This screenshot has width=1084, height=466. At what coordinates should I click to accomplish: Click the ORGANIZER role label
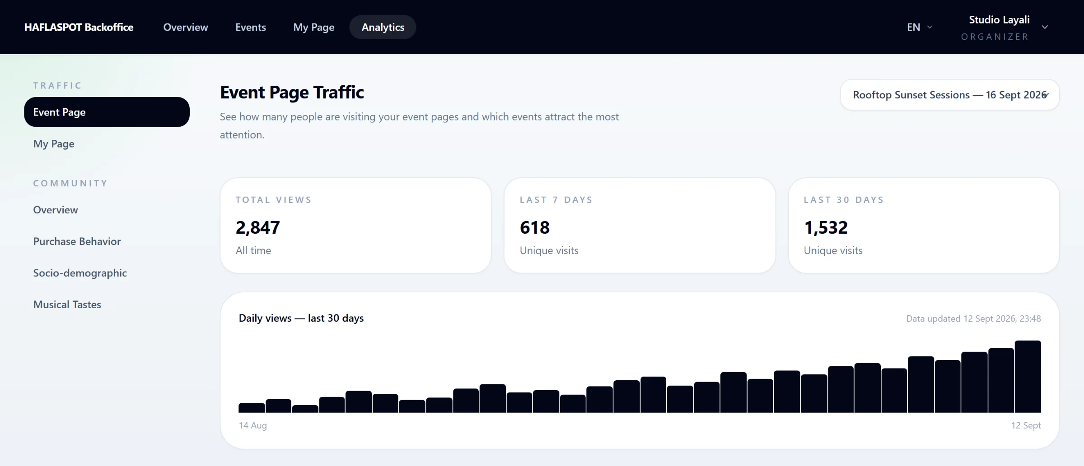click(995, 37)
